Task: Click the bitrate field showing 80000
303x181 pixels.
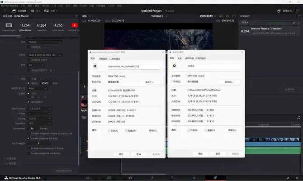Action: coord(45,83)
